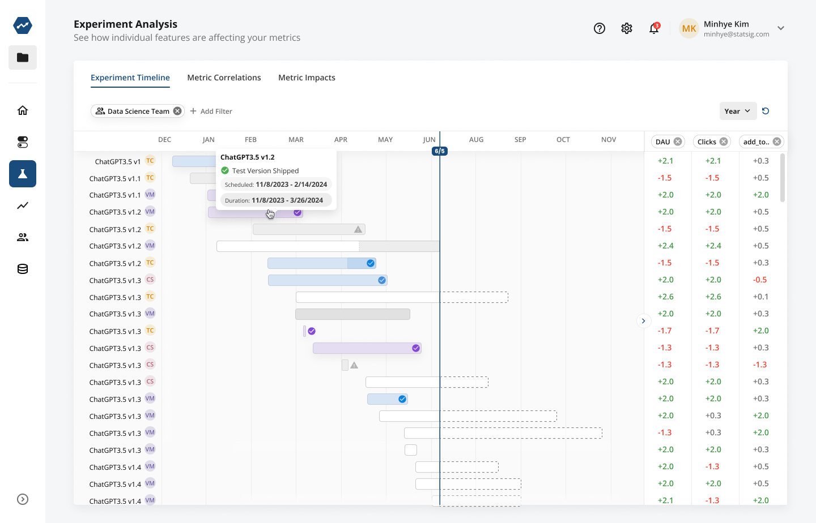Click the warning triangle on grey v1.2 bar
816x523 pixels.
pos(358,229)
